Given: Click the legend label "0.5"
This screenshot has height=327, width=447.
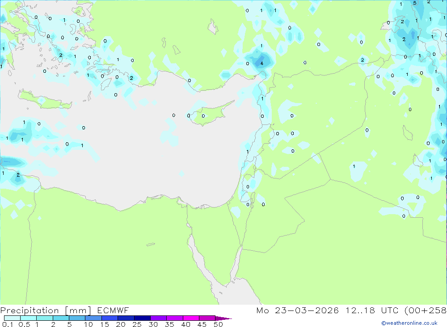Looking at the screenshot, I should click(x=24, y=324).
